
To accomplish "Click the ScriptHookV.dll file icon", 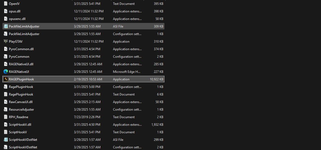I will (x=6, y=125).
